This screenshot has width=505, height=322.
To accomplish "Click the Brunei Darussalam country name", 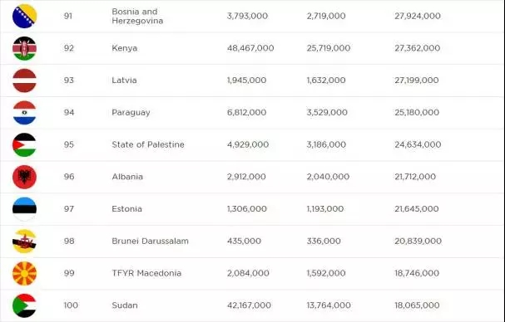I will 150,241.
